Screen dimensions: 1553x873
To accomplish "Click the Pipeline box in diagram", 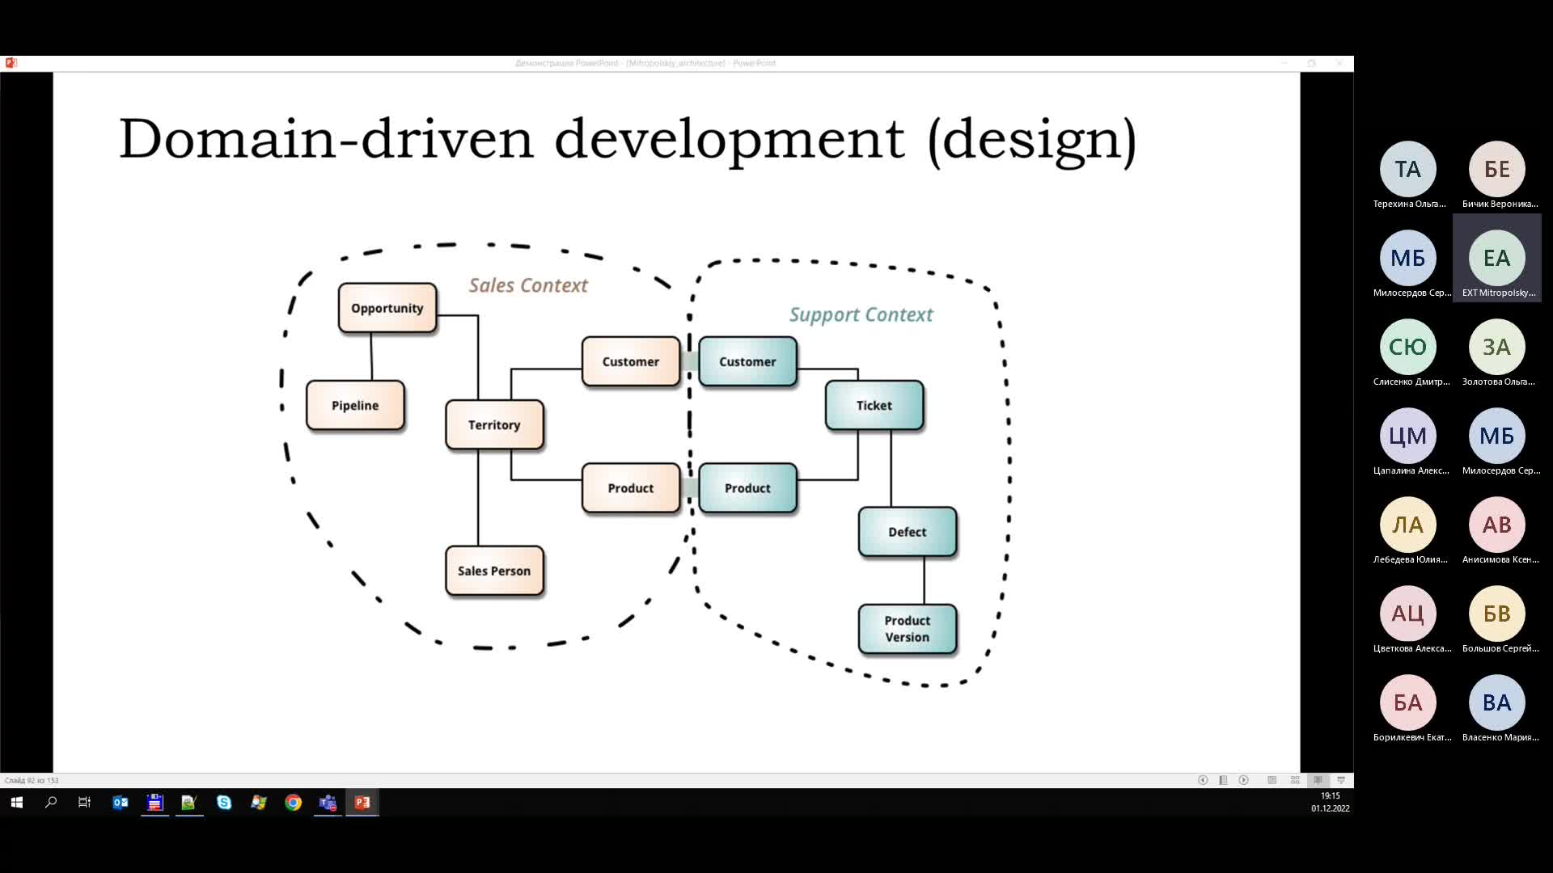I will [355, 405].
